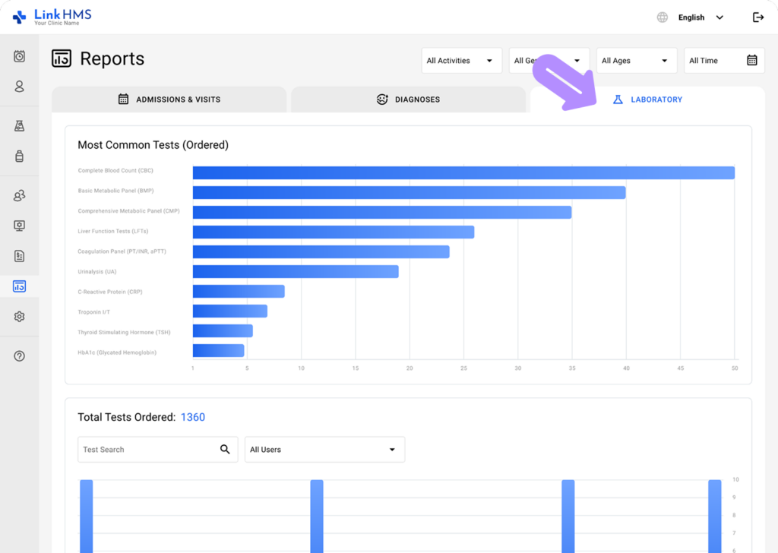The image size is (778, 553).
Task: Expand the All Activities dropdown
Action: 461,61
